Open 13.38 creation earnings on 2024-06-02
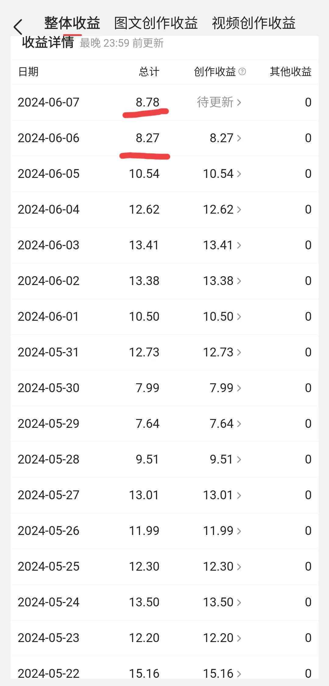Screen dimensions: 329x686 222,281
